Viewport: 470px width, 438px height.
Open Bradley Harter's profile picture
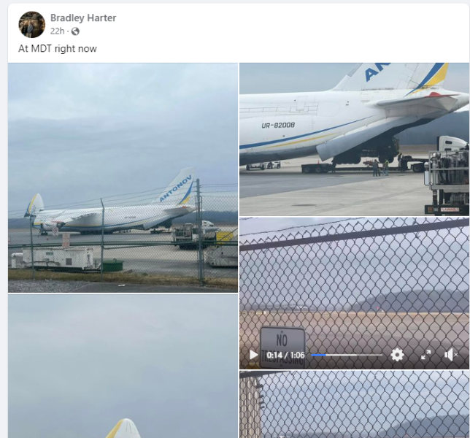click(x=31, y=24)
